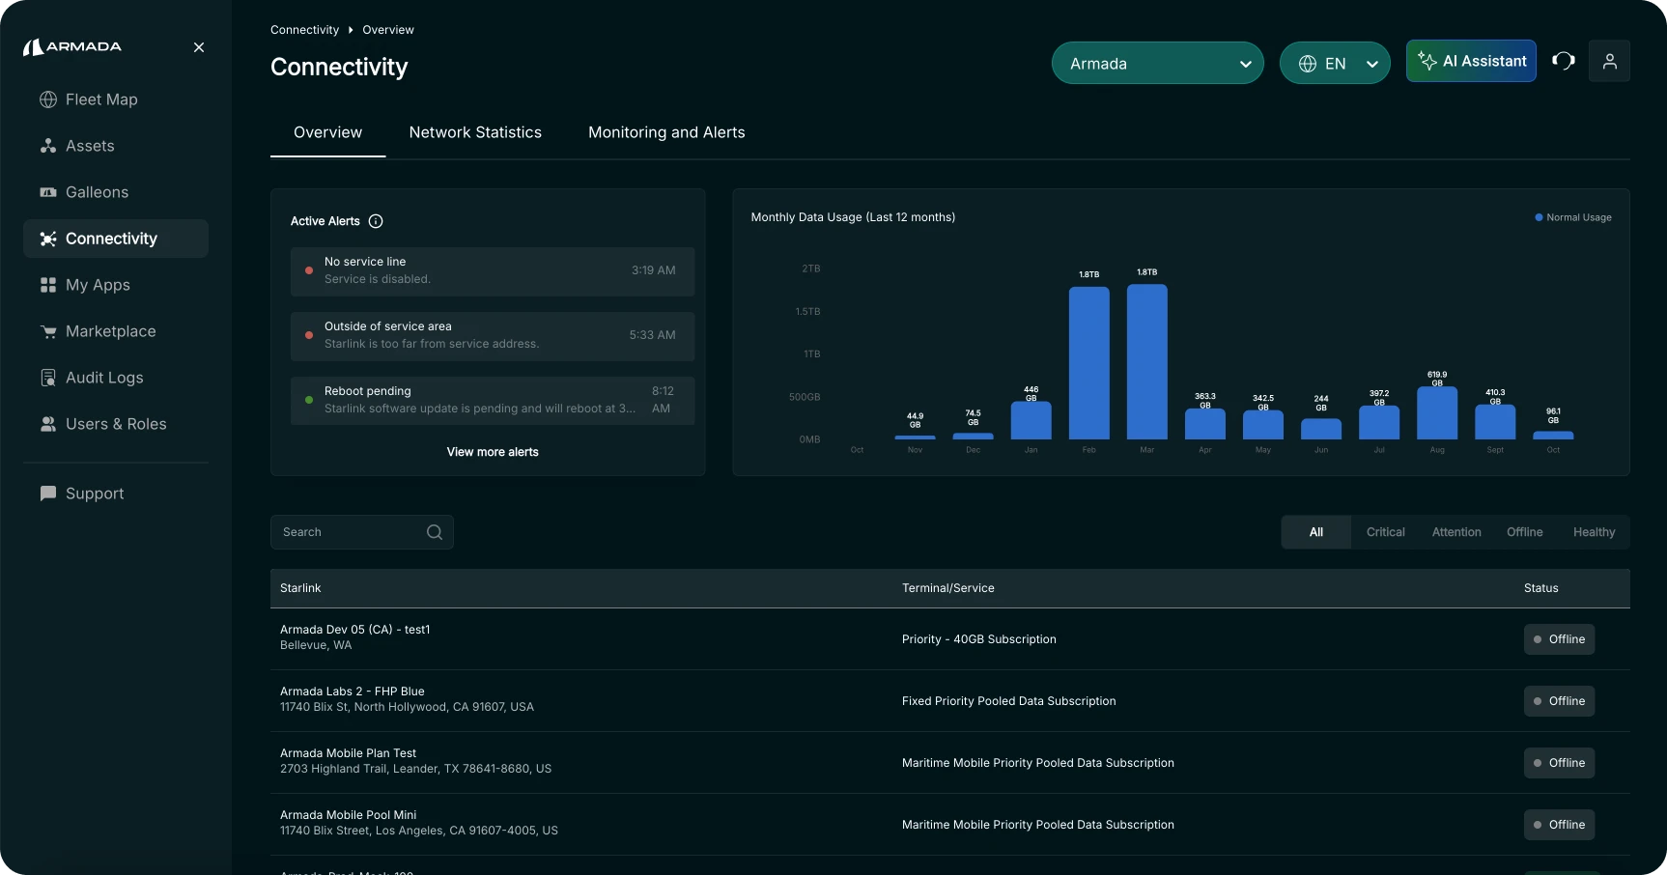The image size is (1667, 875).
Task: Click the Fleet Map globe icon
Action: click(48, 99)
